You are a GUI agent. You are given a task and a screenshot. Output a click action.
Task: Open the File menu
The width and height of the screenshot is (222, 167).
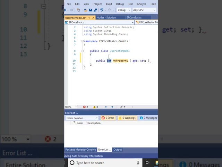click(69, 4)
